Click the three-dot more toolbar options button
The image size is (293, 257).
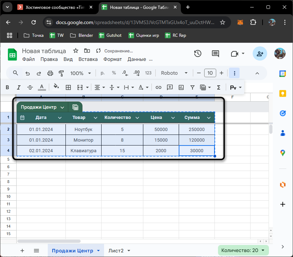234,73
